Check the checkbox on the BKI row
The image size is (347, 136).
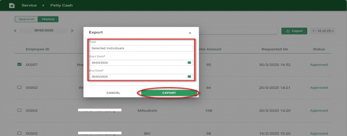[19, 133]
